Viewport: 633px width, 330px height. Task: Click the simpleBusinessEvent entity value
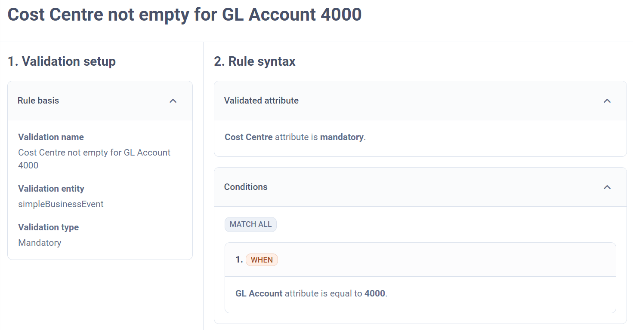61,204
